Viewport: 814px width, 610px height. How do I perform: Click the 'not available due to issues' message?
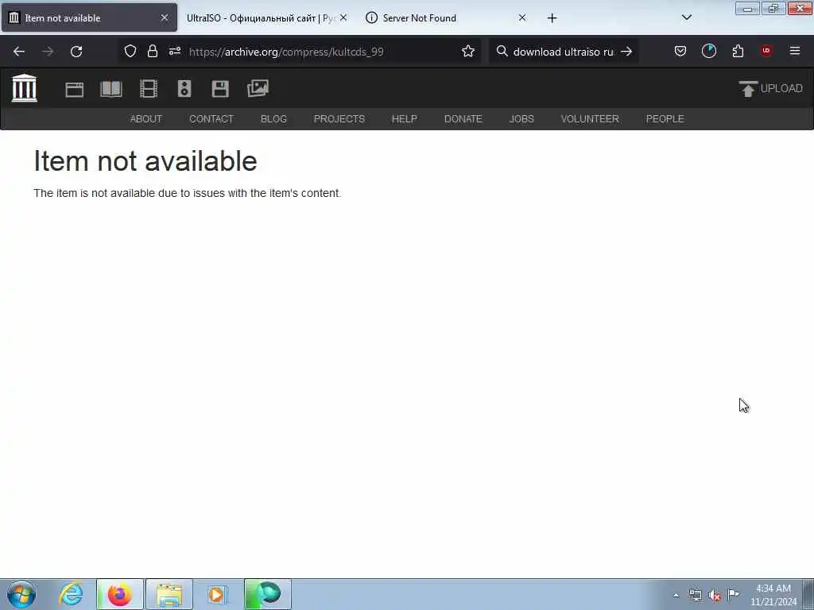pos(188,193)
